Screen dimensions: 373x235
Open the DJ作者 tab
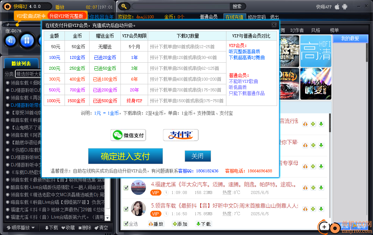[297, 31]
